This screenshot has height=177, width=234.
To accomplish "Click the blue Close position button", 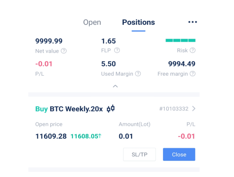I will (x=179, y=154).
